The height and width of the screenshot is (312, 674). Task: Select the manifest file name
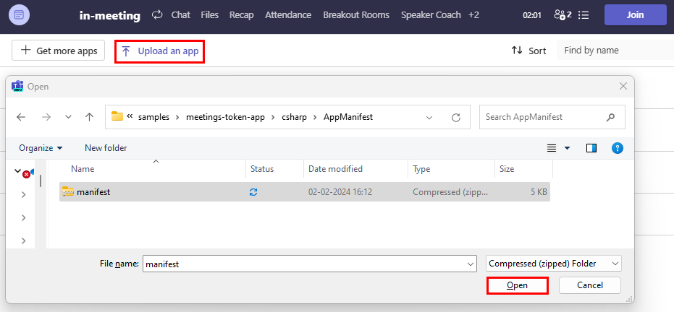[x=93, y=192]
